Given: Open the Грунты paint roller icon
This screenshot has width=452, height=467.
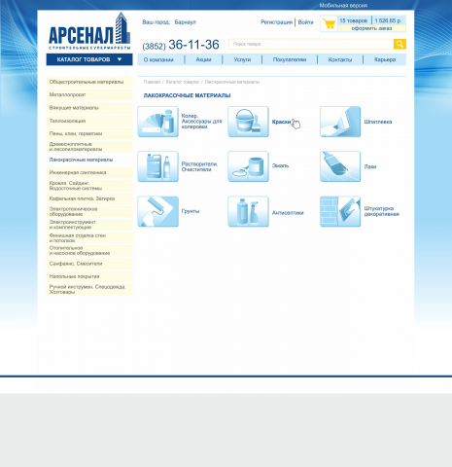Looking at the screenshot, I should [x=157, y=211].
